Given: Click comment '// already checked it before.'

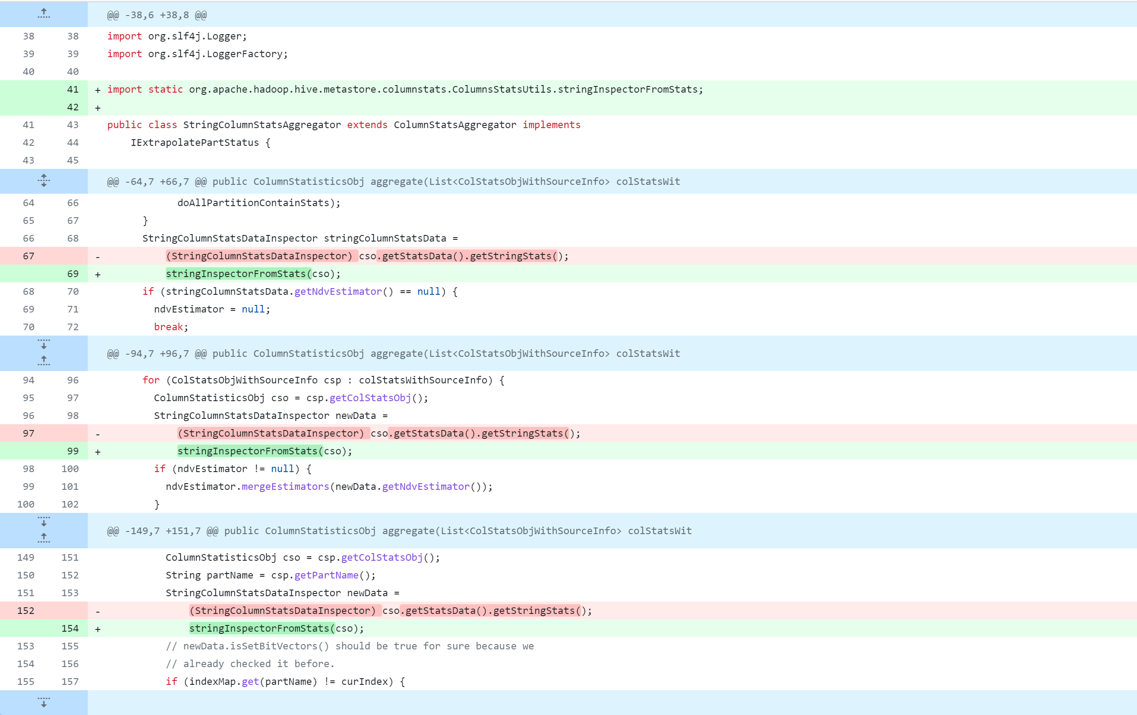Looking at the screenshot, I should pos(250,664).
